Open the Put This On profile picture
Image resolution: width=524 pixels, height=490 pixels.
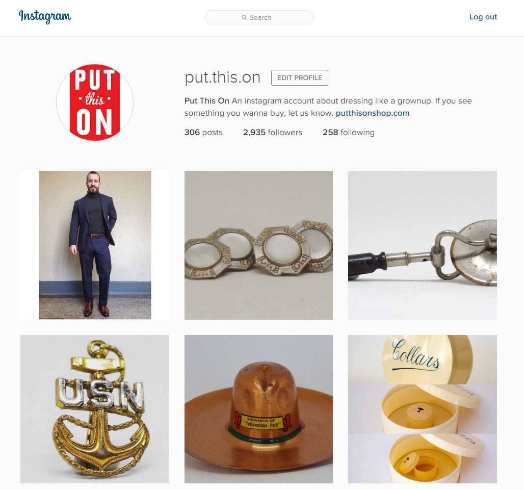tap(95, 102)
